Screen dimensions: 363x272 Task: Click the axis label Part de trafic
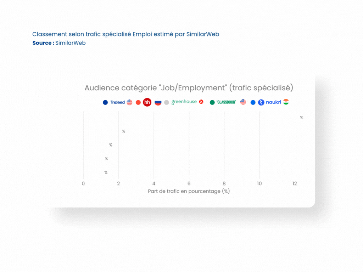[189, 191]
